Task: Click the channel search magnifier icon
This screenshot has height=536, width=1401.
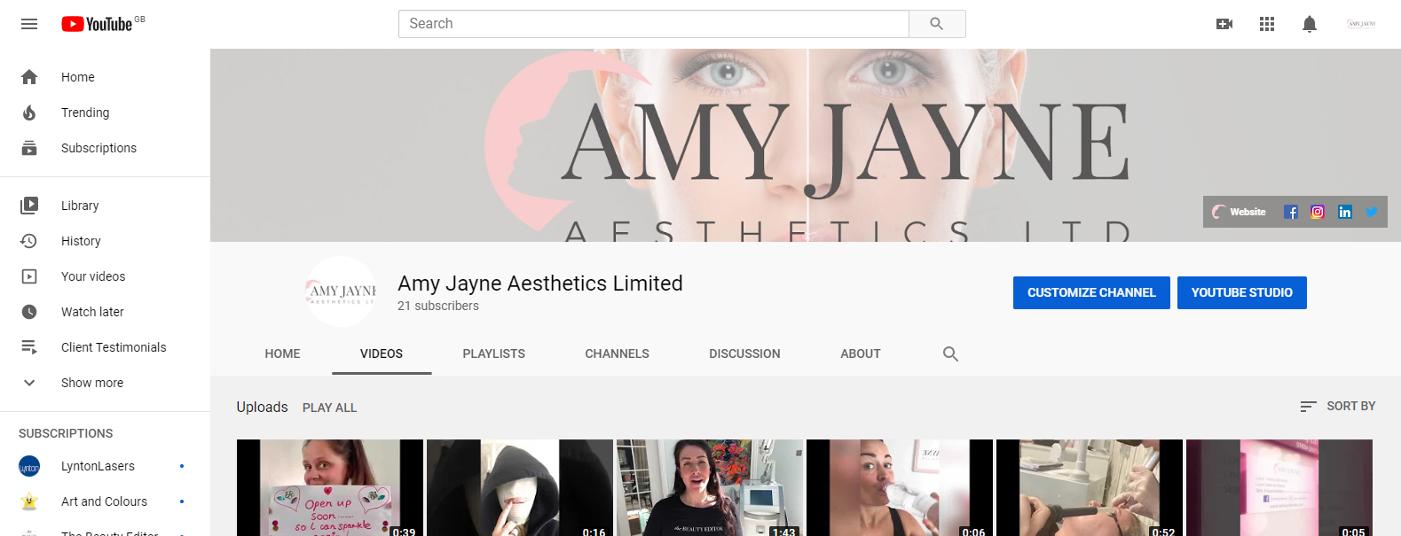Action: pos(950,353)
